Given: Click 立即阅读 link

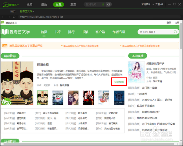Looking at the screenshot, I should click(x=119, y=82).
